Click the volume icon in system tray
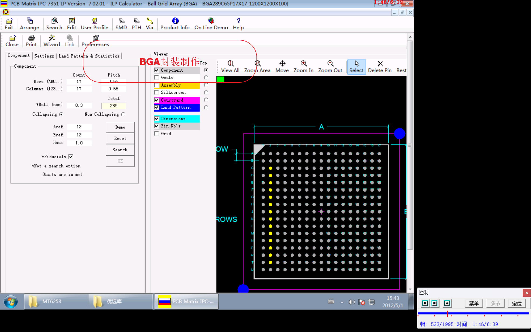This screenshot has height=332, width=531. pyautogui.click(x=351, y=302)
